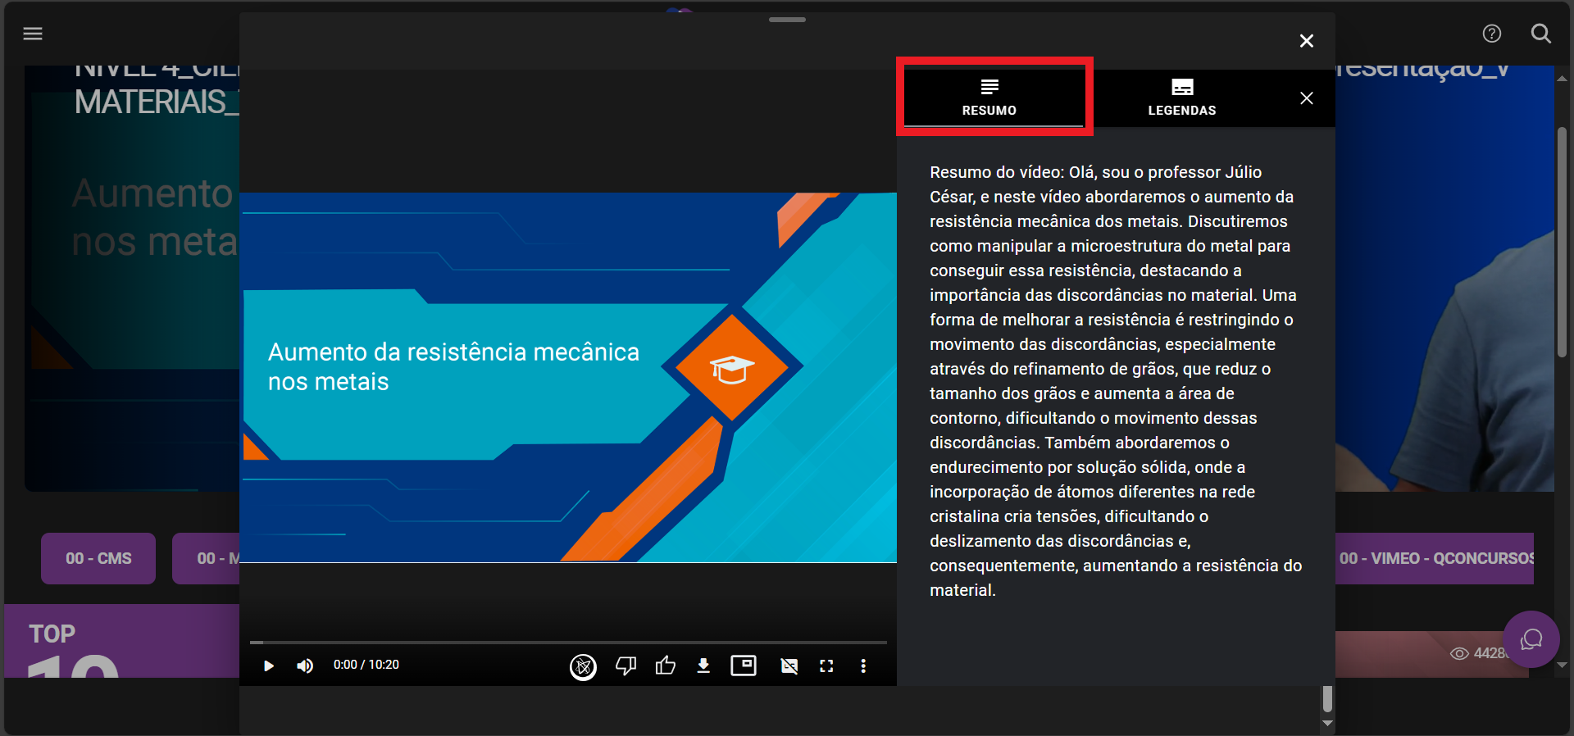Switch to the Resumo tab
Image resolution: width=1574 pixels, height=736 pixels.
989,98
